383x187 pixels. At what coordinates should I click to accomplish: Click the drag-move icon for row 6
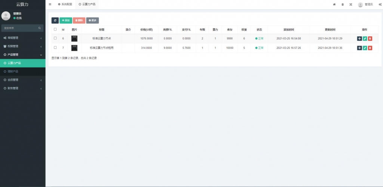point(359,38)
